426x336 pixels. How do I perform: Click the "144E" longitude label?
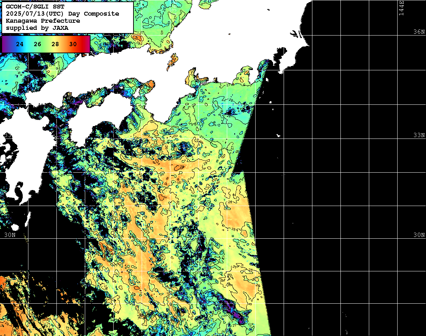[401, 8]
